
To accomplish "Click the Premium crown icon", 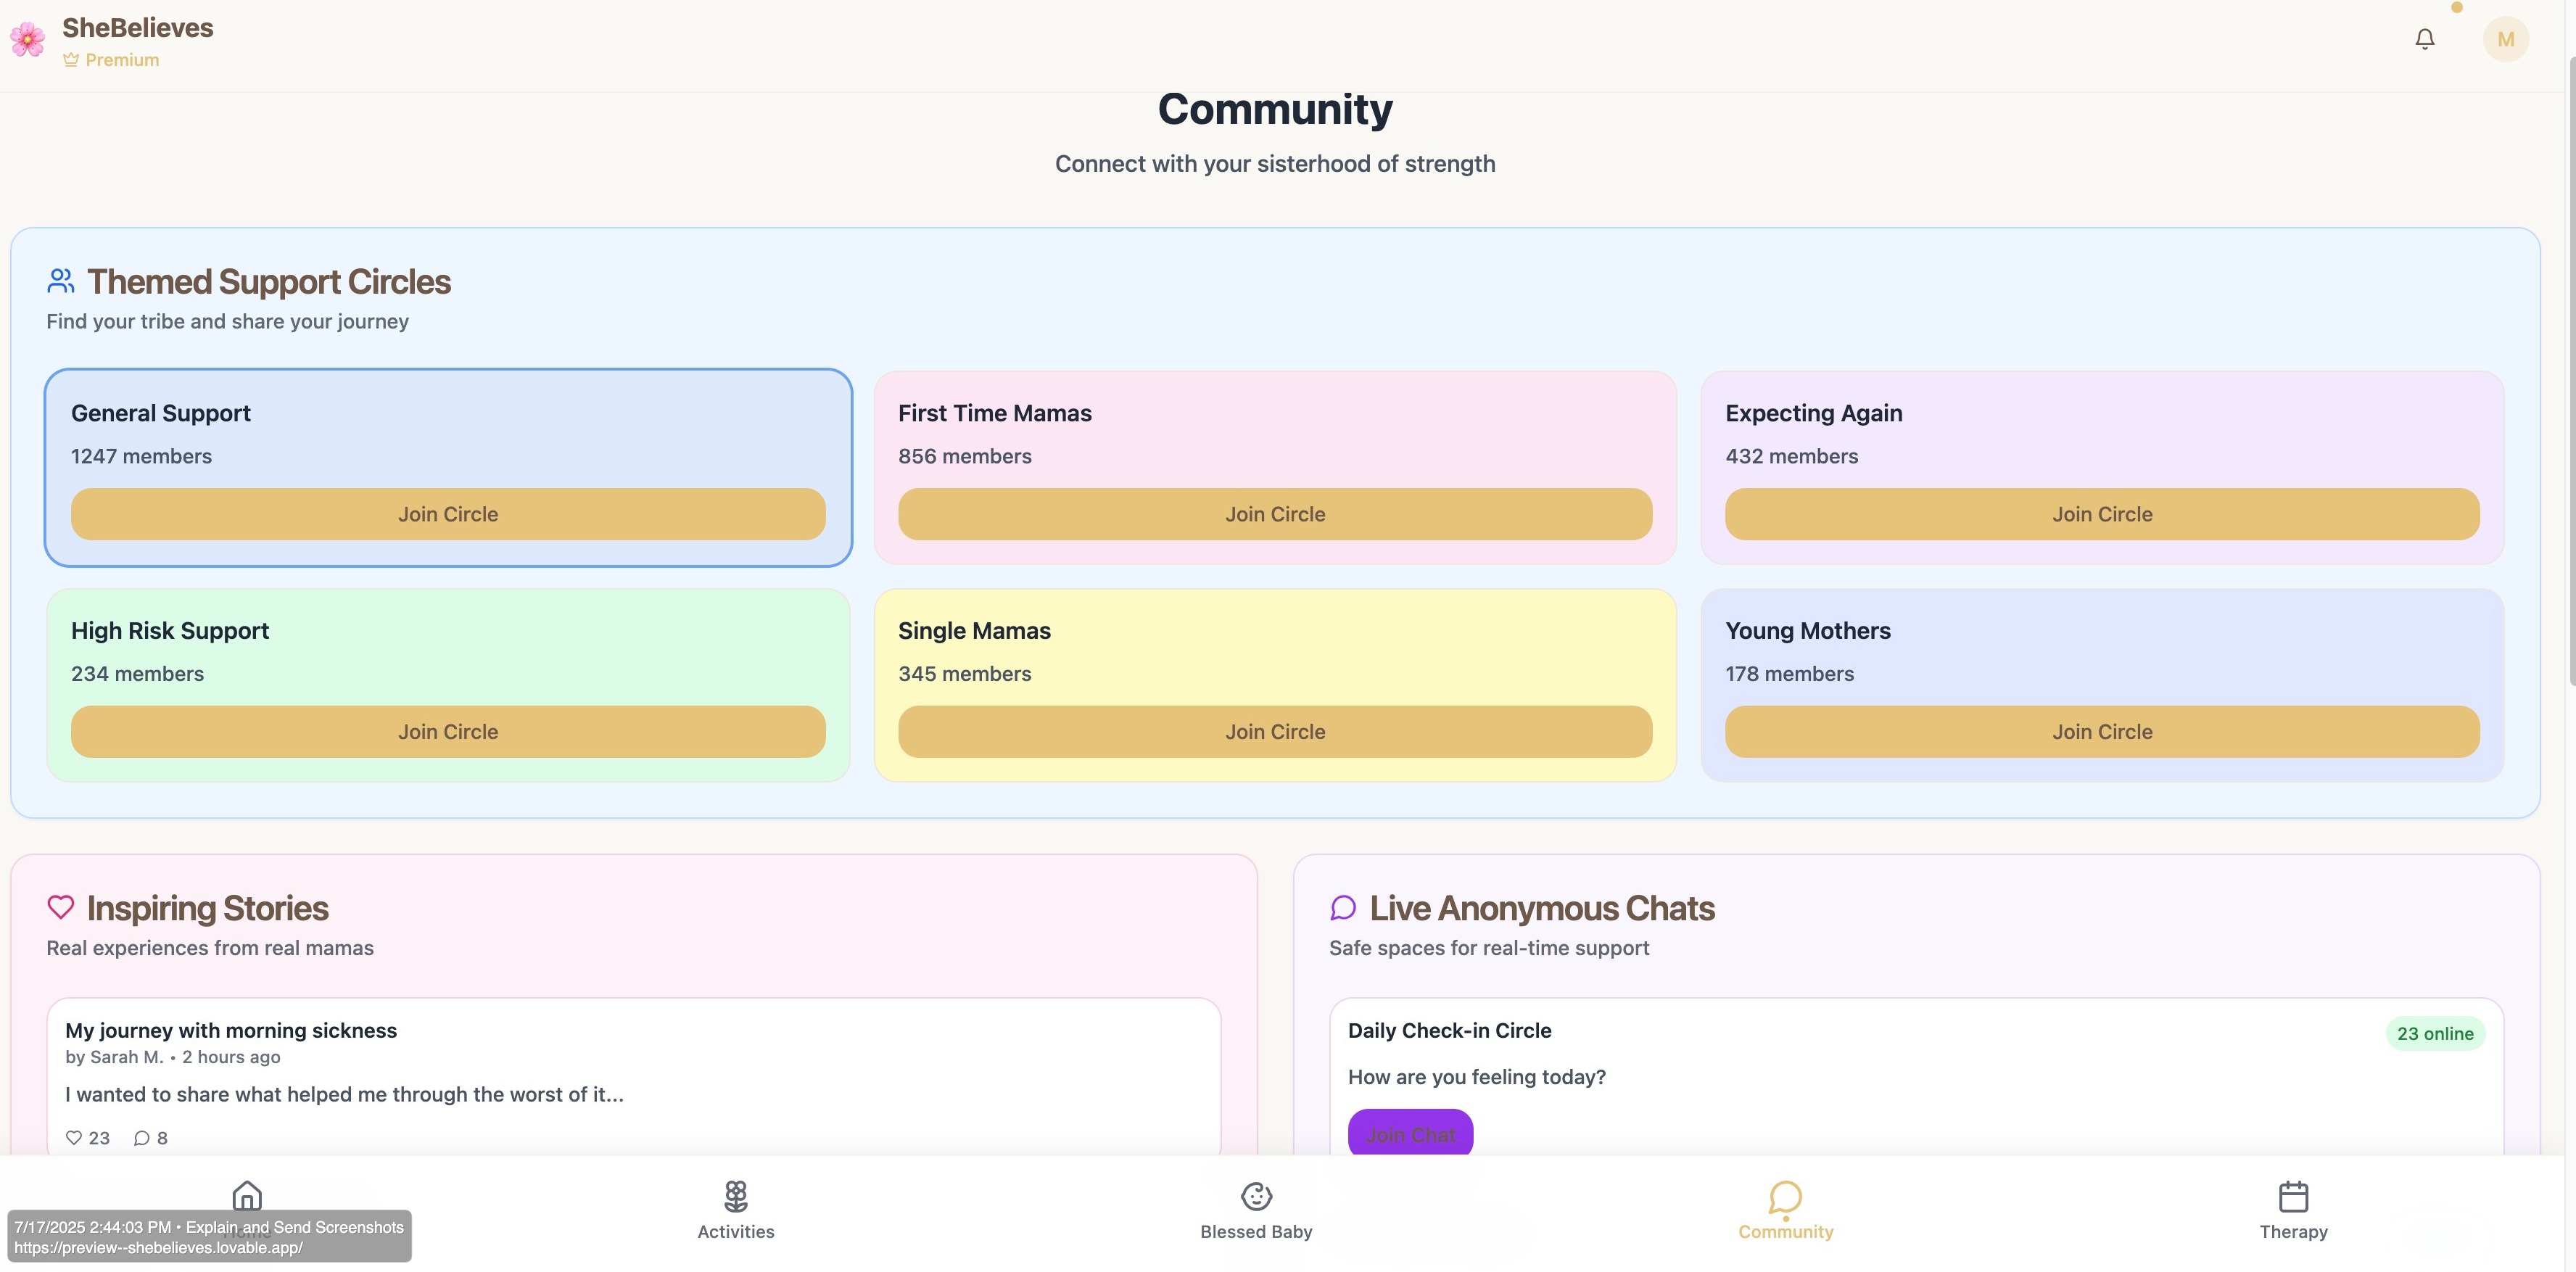I will [71, 60].
